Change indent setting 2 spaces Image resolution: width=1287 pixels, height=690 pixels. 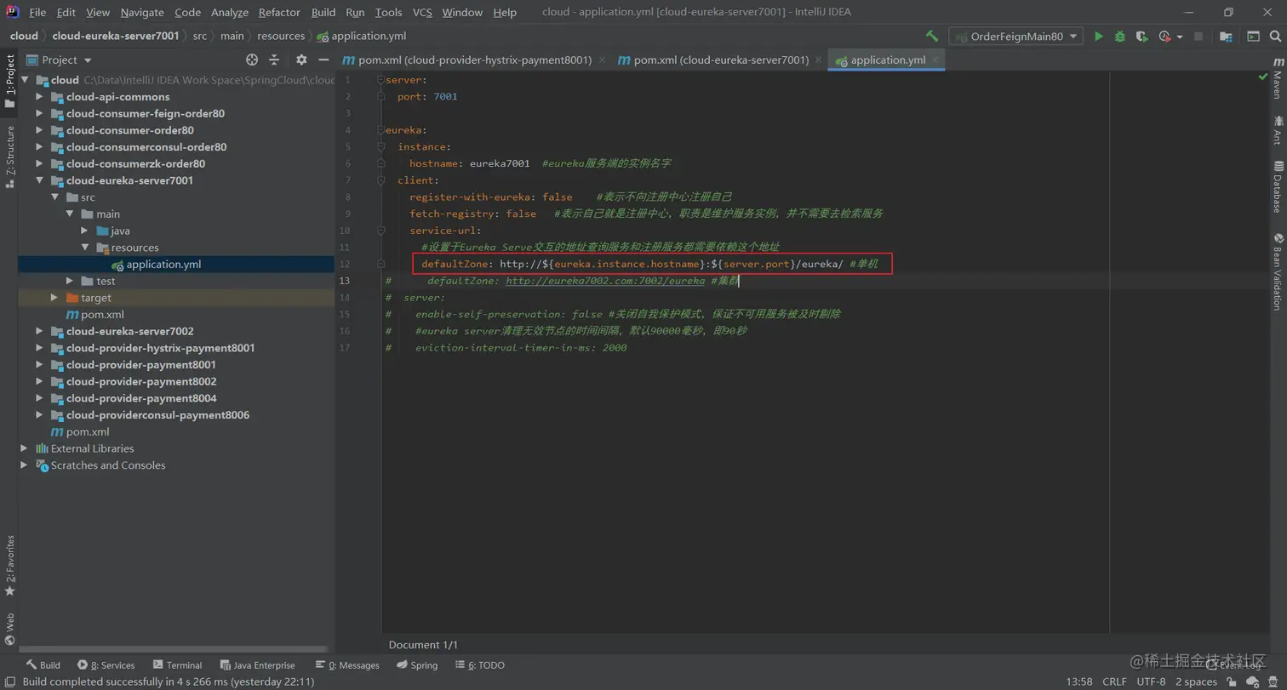[1196, 681]
